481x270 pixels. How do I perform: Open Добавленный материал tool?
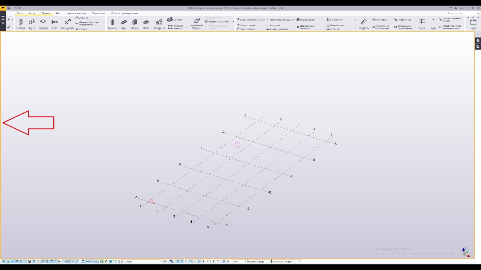[306, 27]
